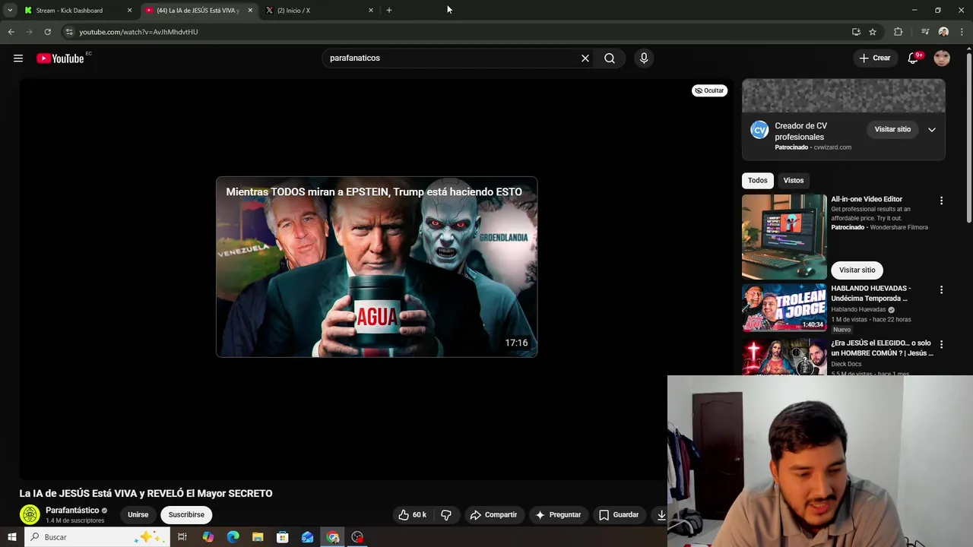Image resolution: width=973 pixels, height=547 pixels.
Task: Close the Kick Dashboard tab
Action: point(129,11)
